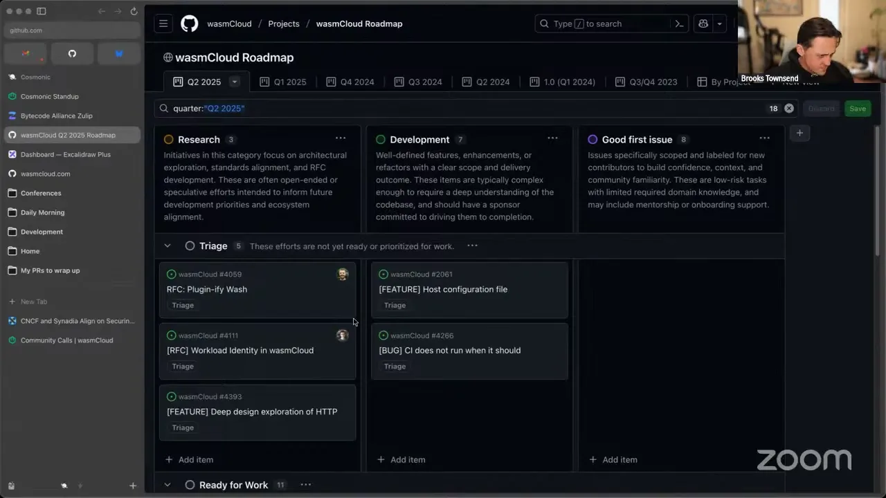The image size is (886, 498).
Task: Switch to the Q1 2025 view tab
Action: click(x=283, y=82)
